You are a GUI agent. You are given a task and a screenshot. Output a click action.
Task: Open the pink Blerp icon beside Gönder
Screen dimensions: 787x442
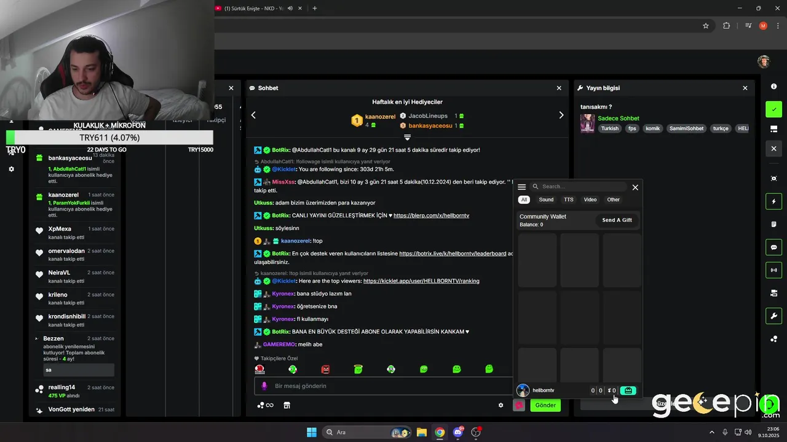tap(519, 405)
